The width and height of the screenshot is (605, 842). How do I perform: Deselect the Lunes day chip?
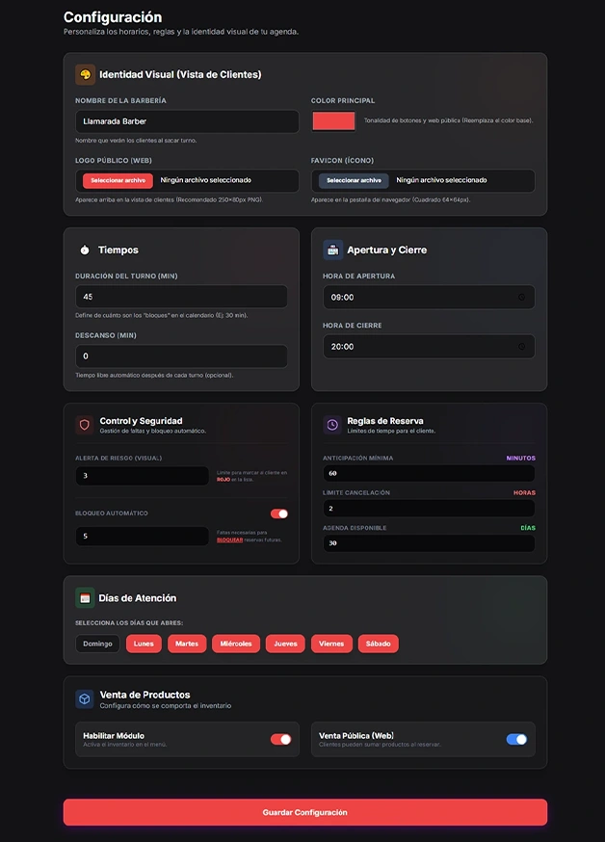(144, 644)
